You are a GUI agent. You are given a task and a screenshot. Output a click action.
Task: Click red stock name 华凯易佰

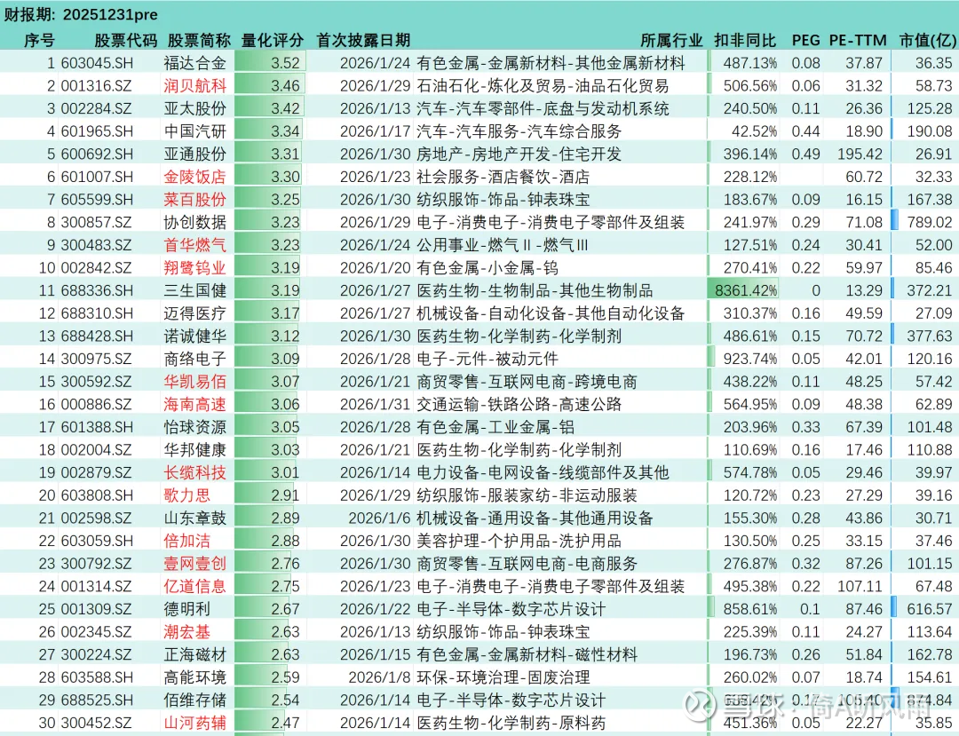[195, 382]
